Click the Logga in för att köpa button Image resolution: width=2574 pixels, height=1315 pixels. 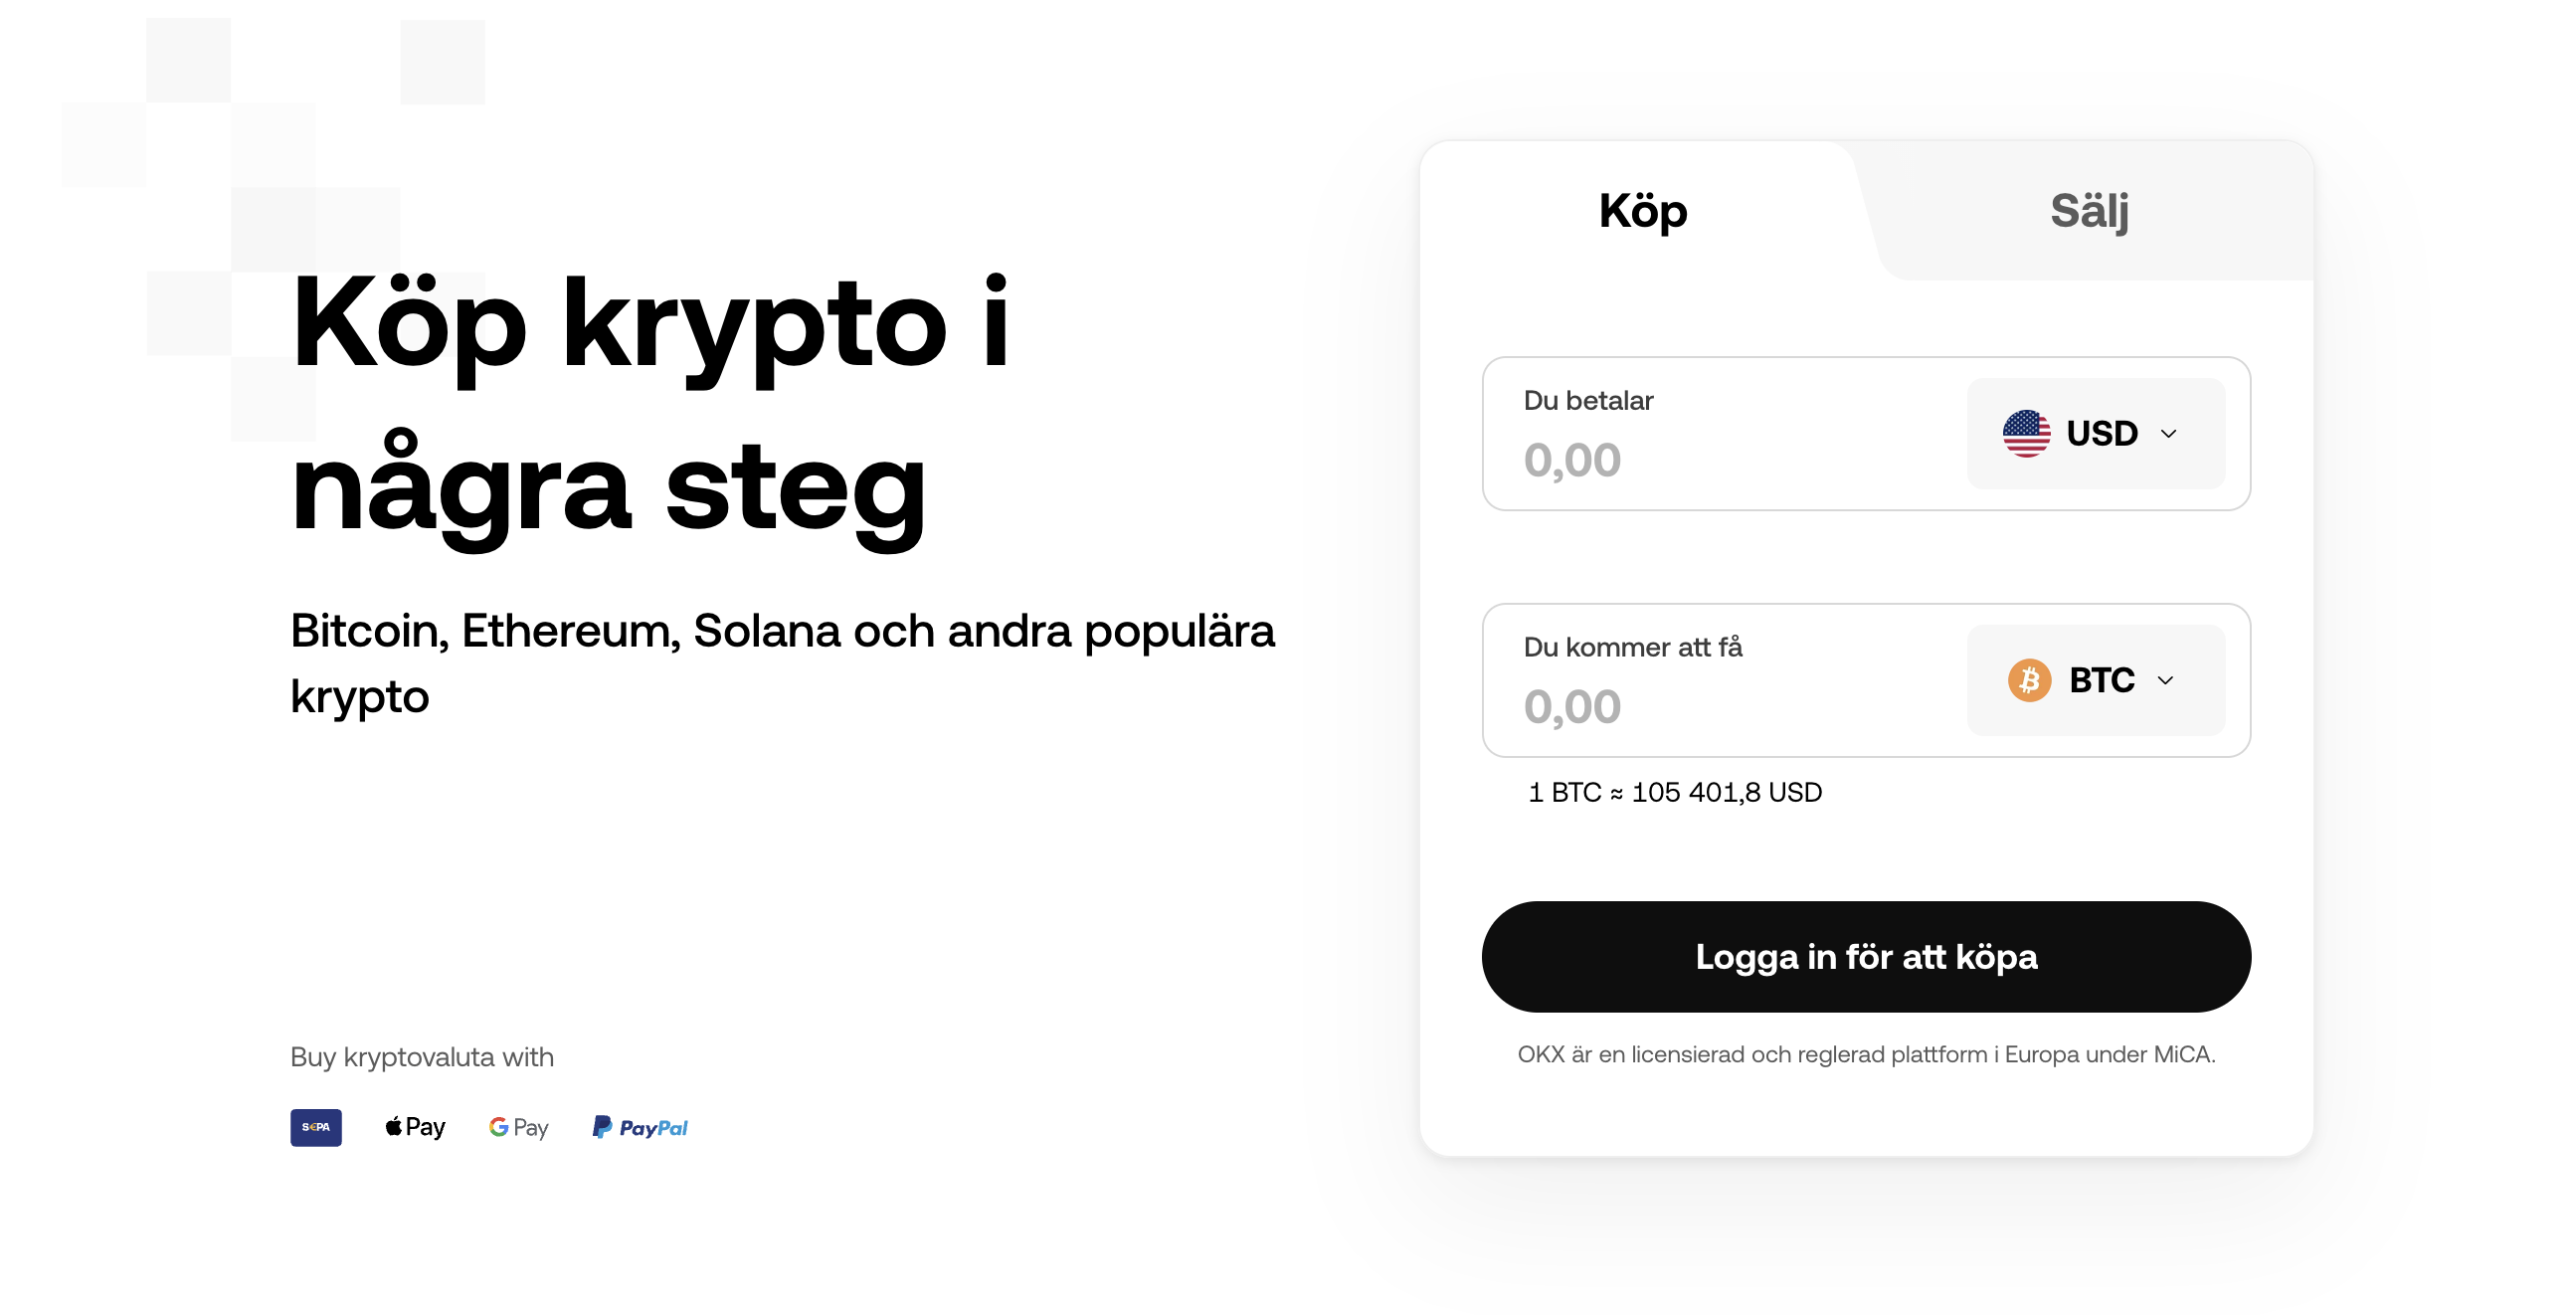[1865, 955]
